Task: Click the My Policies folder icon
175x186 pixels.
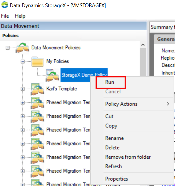Action: tap(37, 62)
